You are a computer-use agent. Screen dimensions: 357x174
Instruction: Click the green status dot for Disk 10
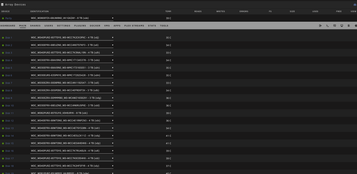coord(3,105)
